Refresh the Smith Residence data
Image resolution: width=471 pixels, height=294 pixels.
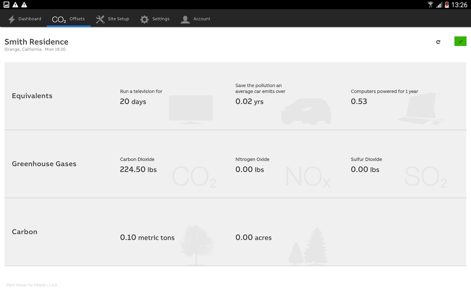[x=438, y=42]
